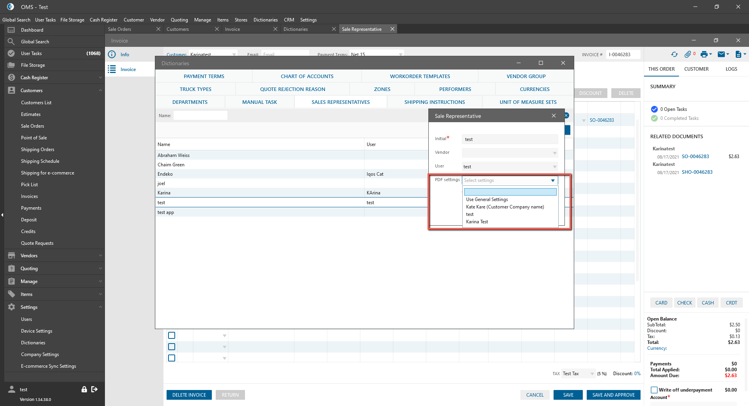This screenshot has width=749, height=406.
Task: Check the first empty row checkbox in invoice grid
Action: click(x=172, y=335)
